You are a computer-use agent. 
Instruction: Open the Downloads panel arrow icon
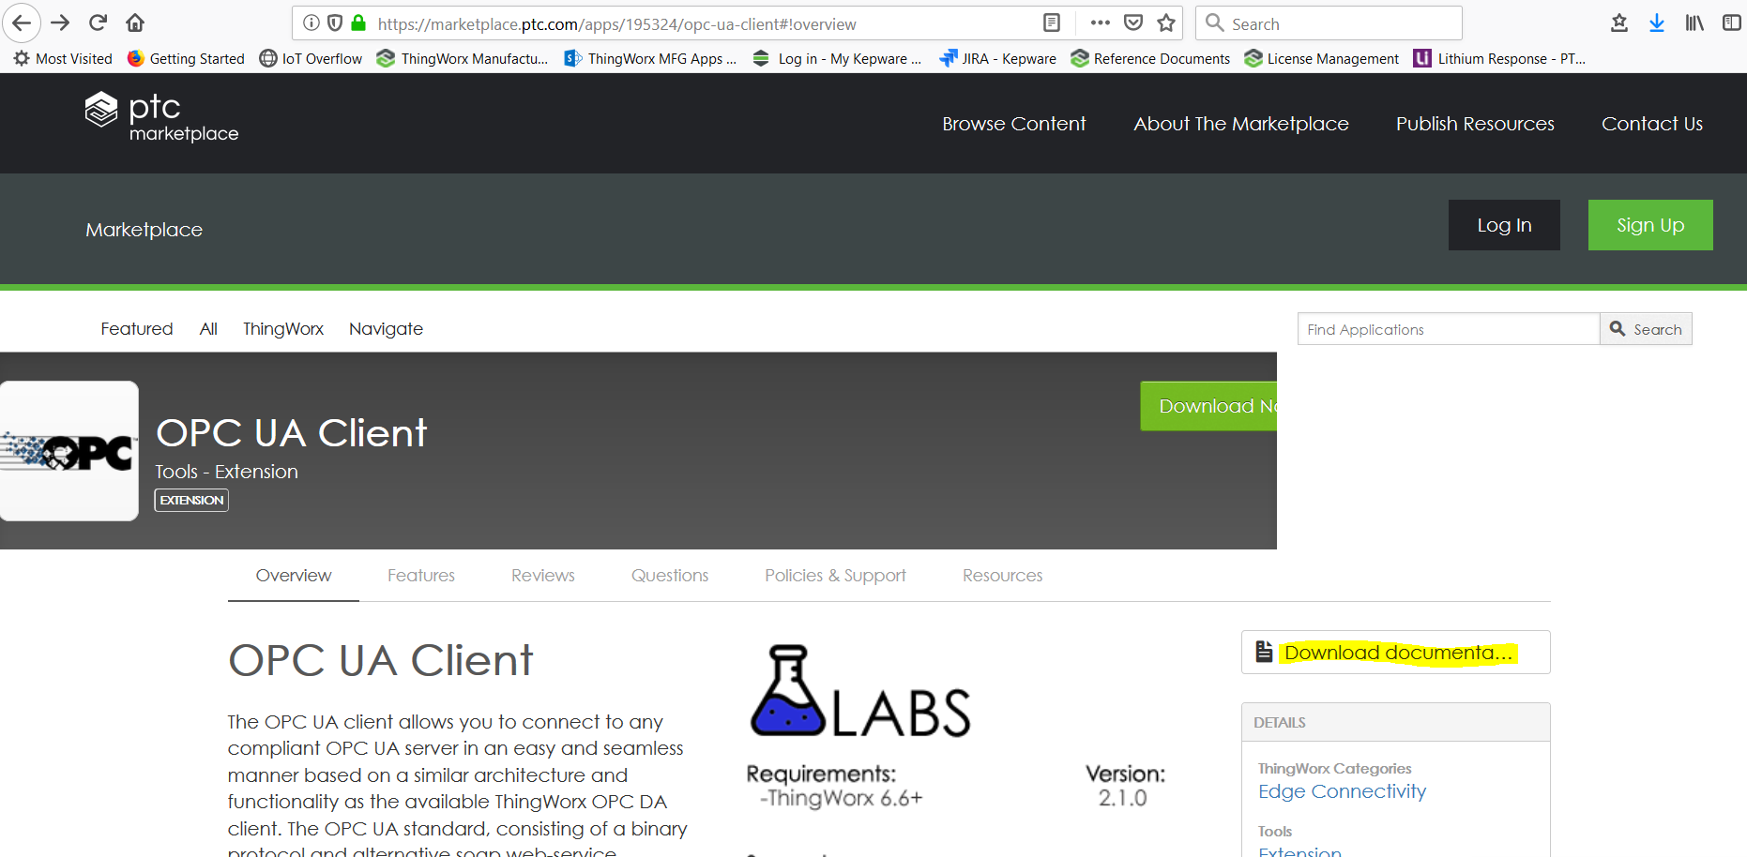tap(1656, 23)
